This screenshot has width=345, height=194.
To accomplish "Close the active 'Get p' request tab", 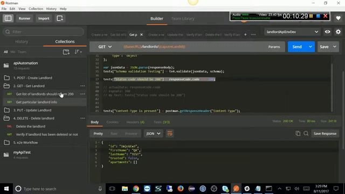I will pos(141,34).
